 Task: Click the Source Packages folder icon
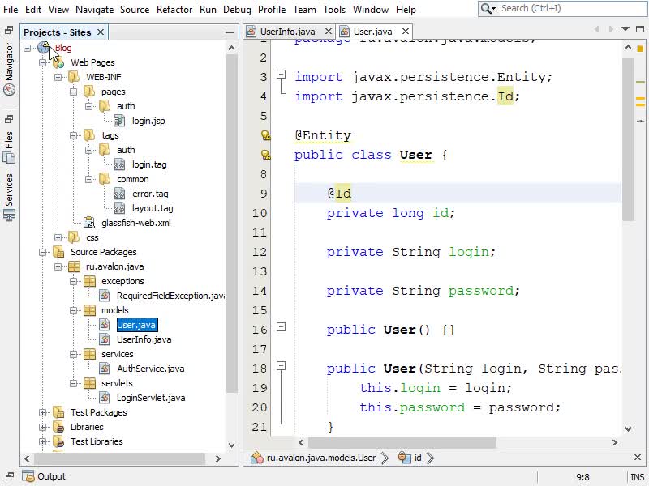pyautogui.click(x=58, y=252)
